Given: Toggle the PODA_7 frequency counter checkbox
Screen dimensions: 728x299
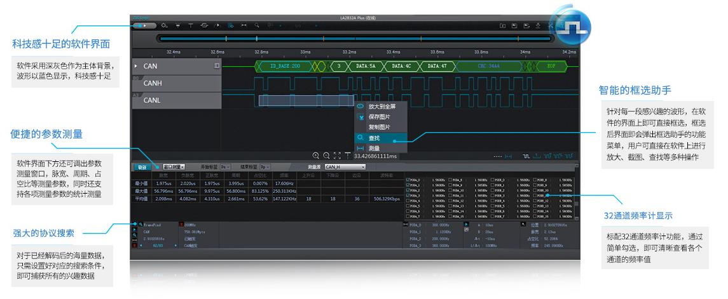Looking at the screenshot, I should pos(408,216).
